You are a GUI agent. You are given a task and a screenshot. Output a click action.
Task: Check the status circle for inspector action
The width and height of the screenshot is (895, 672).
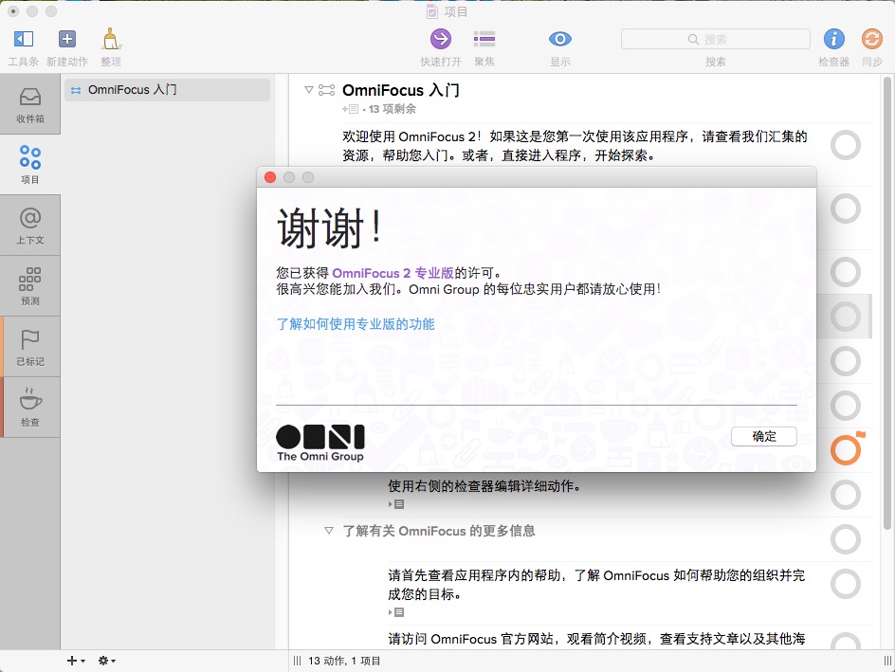pyautogui.click(x=845, y=494)
